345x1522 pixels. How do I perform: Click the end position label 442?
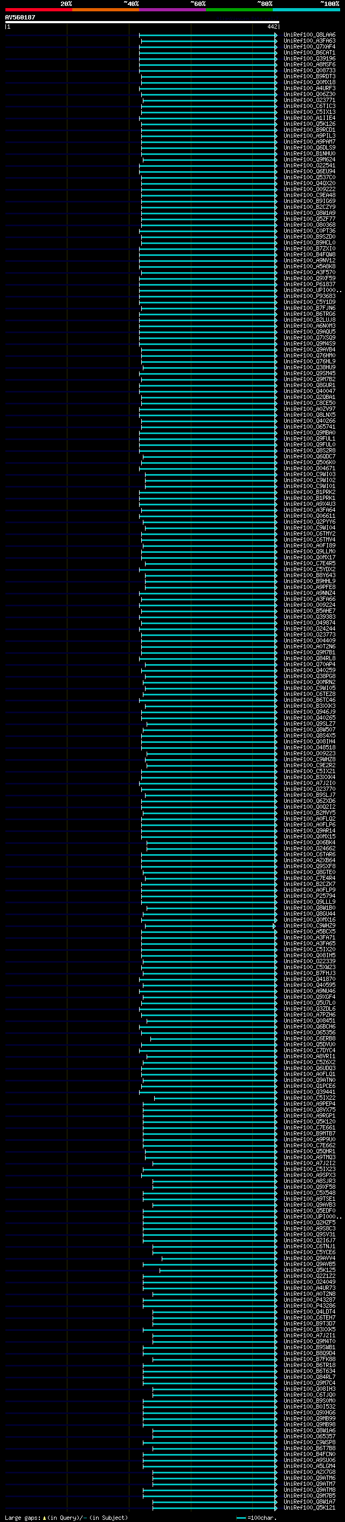272,26
